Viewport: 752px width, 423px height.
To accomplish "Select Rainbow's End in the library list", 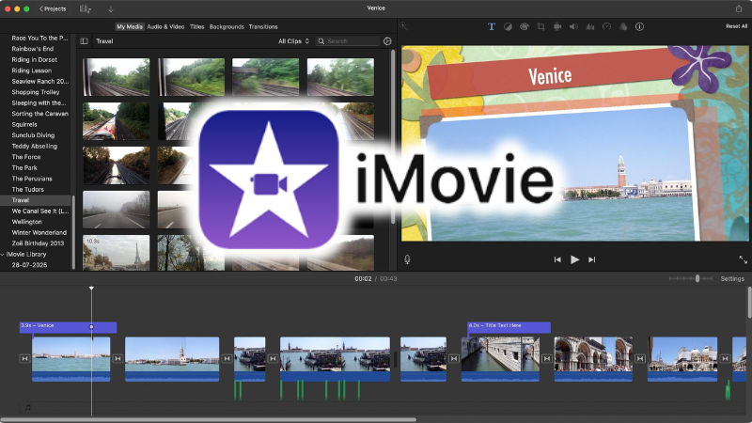I will point(33,49).
